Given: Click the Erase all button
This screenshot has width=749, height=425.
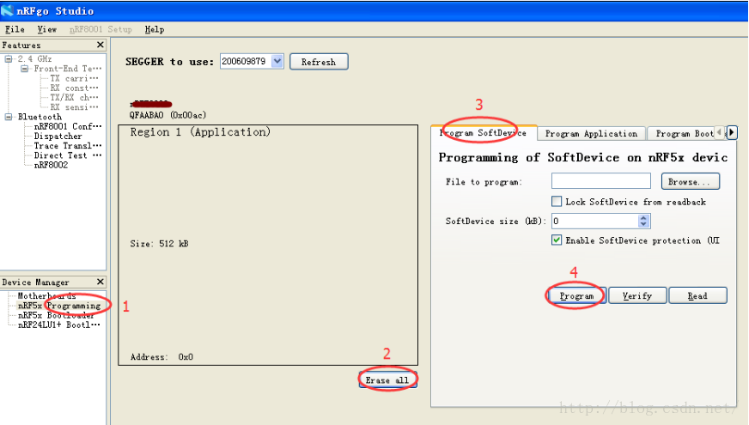Looking at the screenshot, I should click(388, 380).
